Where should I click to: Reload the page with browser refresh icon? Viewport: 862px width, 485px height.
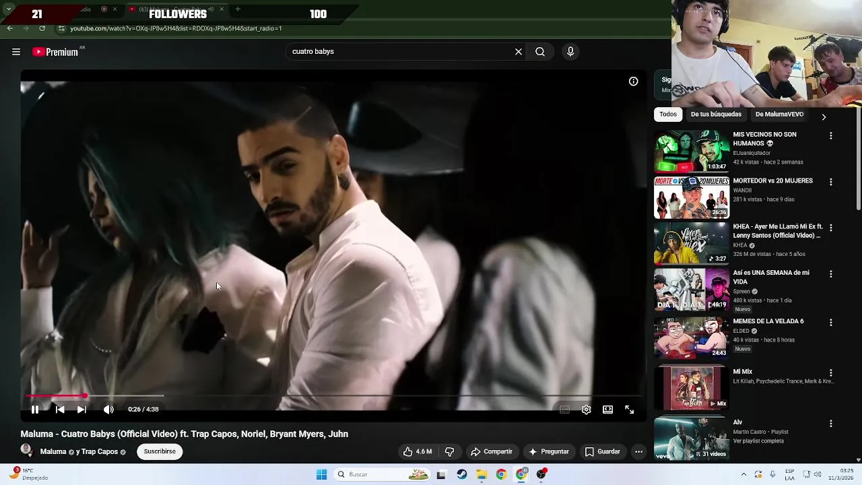click(42, 28)
